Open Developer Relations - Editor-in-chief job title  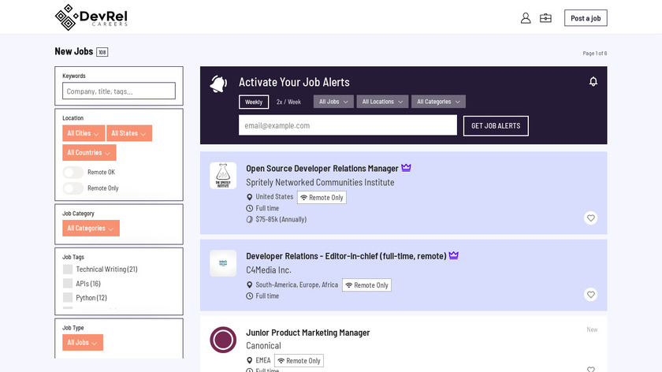pos(346,256)
